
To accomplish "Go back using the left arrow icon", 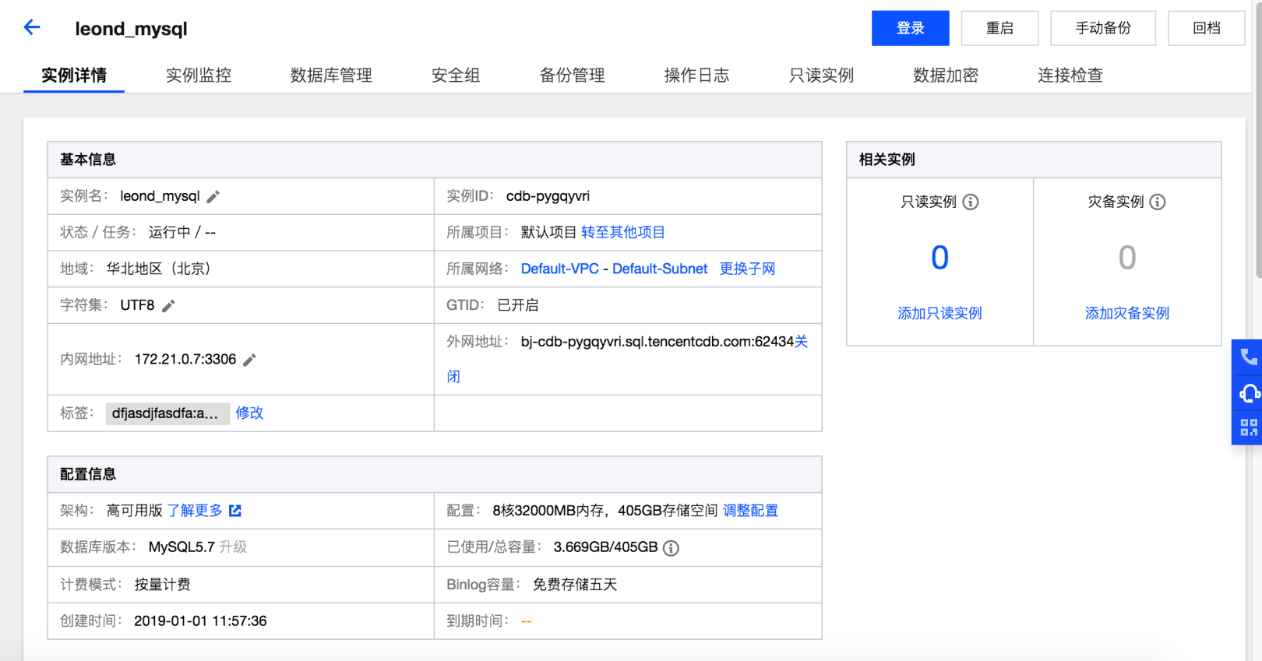I will [x=32, y=28].
